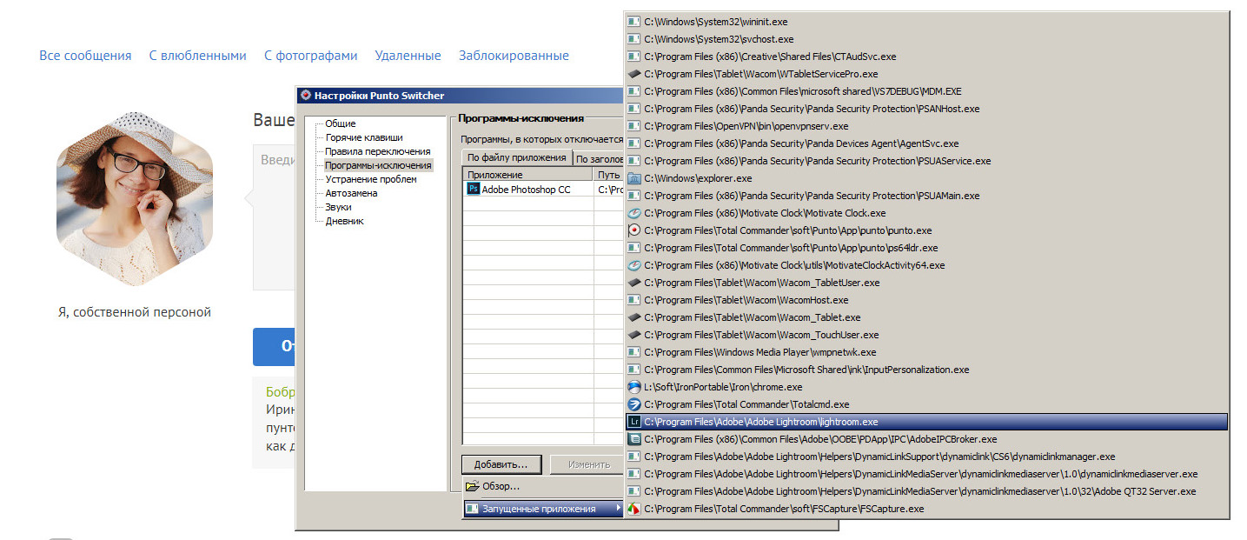Open the Все сообщения link
The width and height of the screenshot is (1247, 540).
point(85,56)
